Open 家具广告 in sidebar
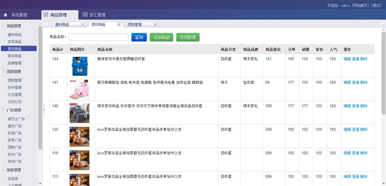The width and height of the screenshot is (386, 186). (x=15, y=140)
